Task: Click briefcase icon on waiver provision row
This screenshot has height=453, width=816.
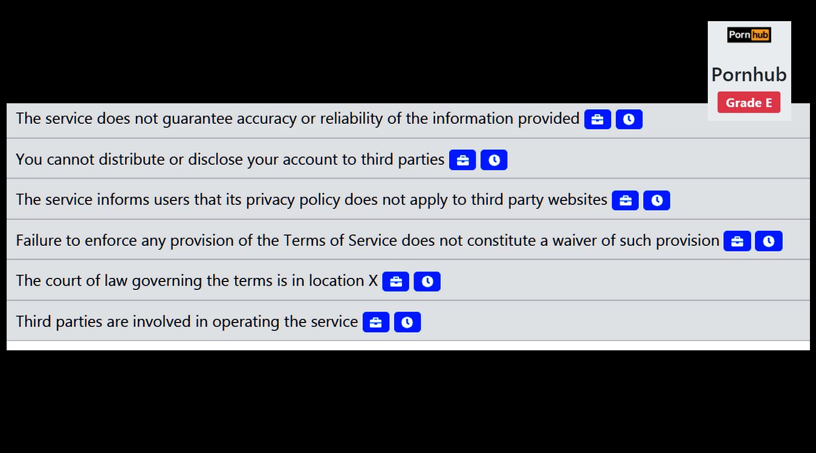Action: [x=737, y=241]
